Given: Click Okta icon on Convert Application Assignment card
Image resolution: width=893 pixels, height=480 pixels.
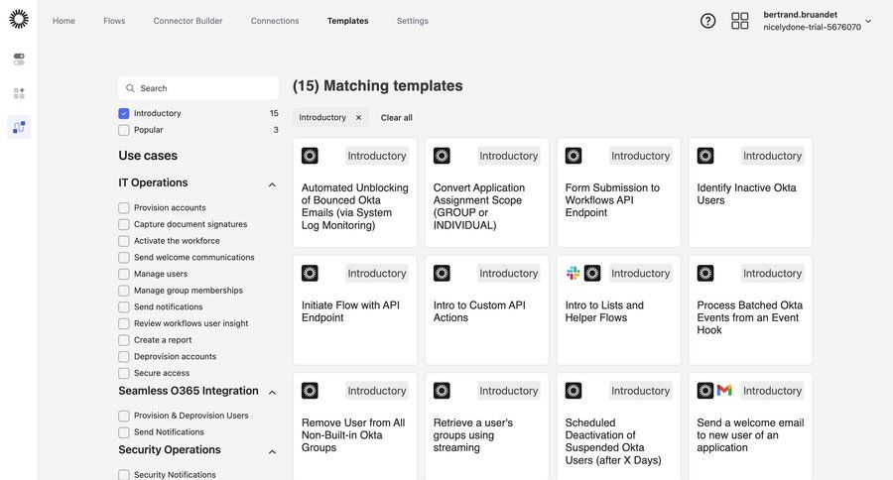Looking at the screenshot, I should click(442, 156).
